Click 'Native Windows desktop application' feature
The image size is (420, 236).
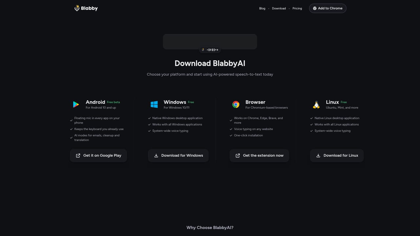click(178, 118)
